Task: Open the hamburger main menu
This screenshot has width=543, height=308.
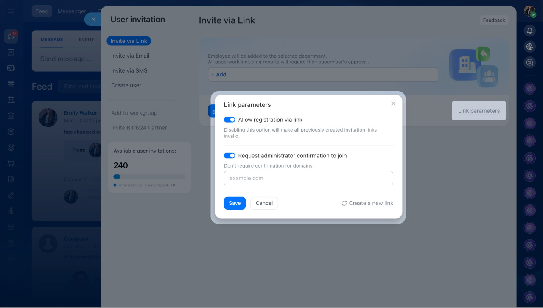Action: [11, 11]
